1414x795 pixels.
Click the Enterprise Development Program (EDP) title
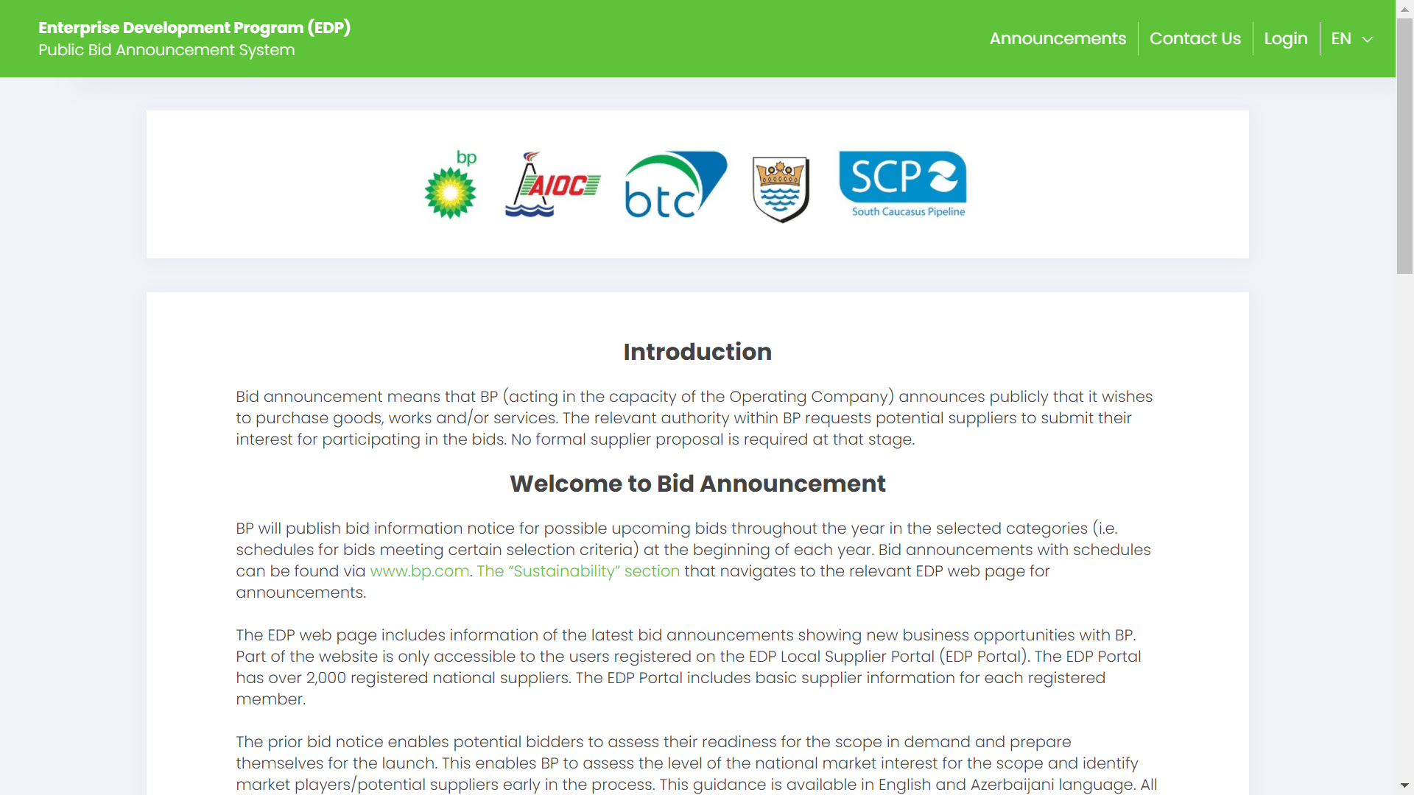[x=194, y=27]
